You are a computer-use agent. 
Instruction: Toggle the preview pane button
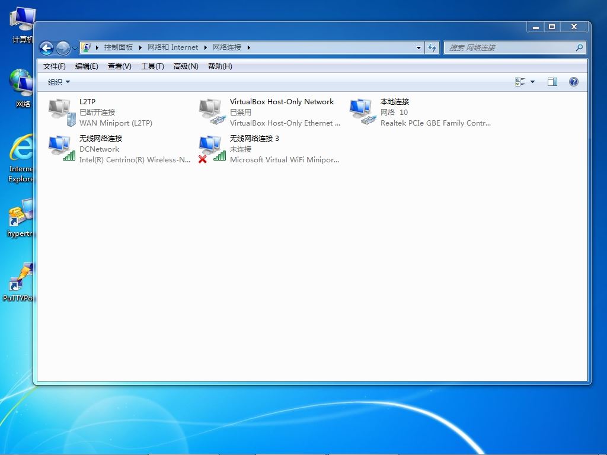click(552, 82)
